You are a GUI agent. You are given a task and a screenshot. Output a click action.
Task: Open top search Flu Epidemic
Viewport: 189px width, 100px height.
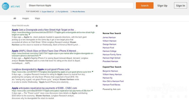(x=63, y=12)
